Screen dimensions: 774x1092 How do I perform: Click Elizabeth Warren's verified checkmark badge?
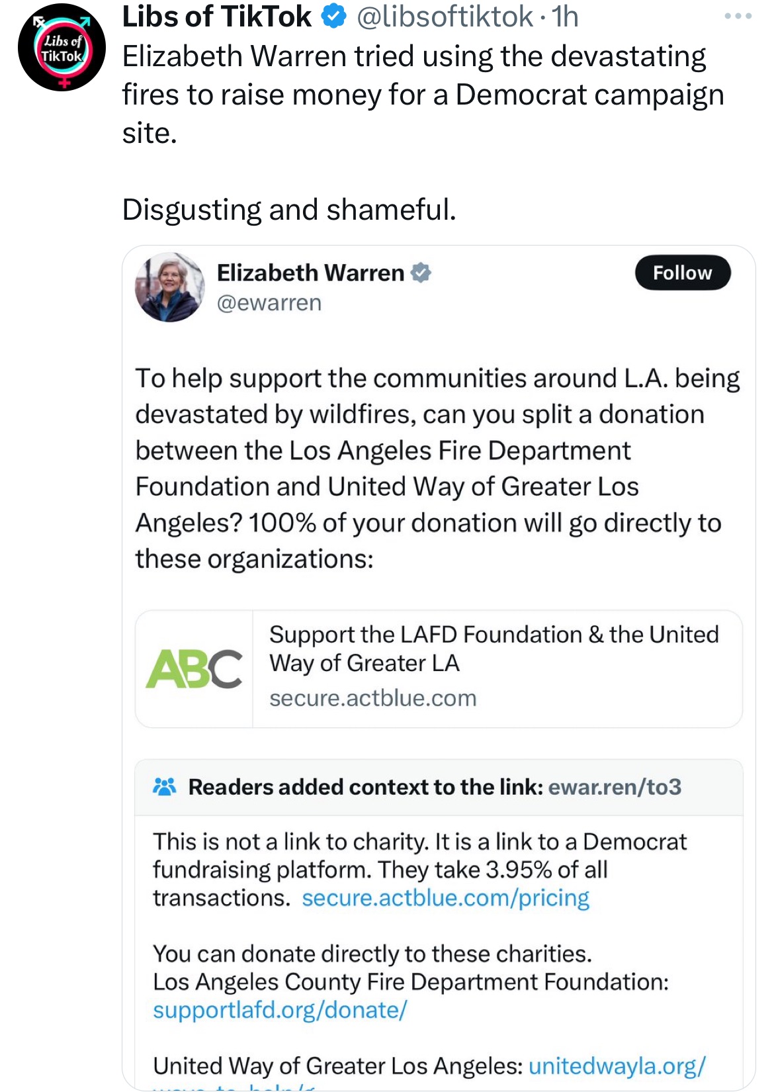[421, 273]
